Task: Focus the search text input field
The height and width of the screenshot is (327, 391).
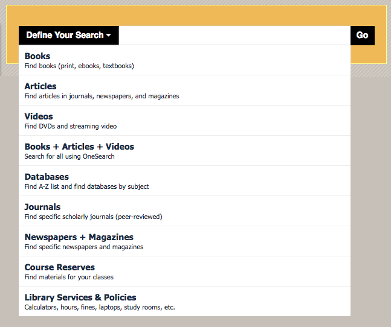Action: pos(234,36)
